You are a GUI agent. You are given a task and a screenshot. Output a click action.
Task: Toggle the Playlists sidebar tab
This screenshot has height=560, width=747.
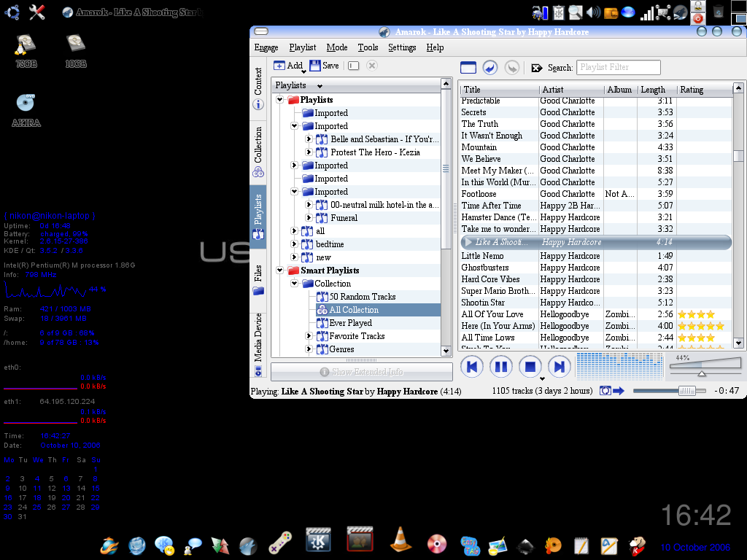pos(258,216)
